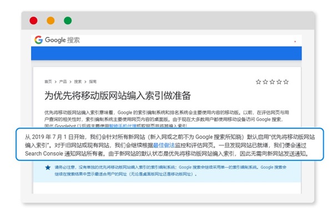The height and width of the screenshot is (223, 333).
Task: Click the chevron after 首页 breadcrumb
Action: 56,82
